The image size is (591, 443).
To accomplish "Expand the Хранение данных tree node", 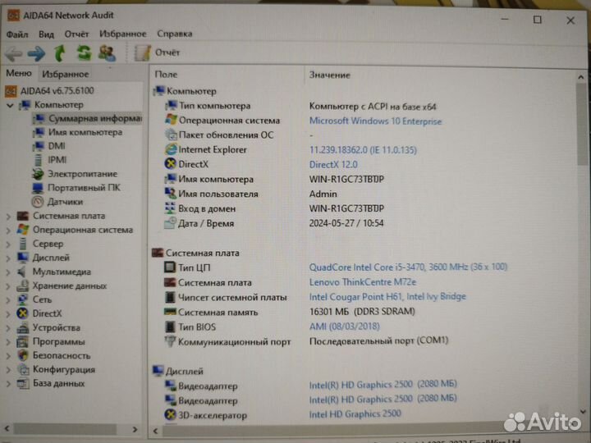I will [8, 286].
